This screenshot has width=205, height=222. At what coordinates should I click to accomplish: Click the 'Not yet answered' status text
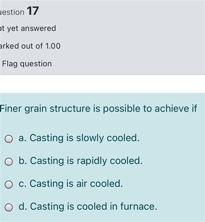[28, 29]
